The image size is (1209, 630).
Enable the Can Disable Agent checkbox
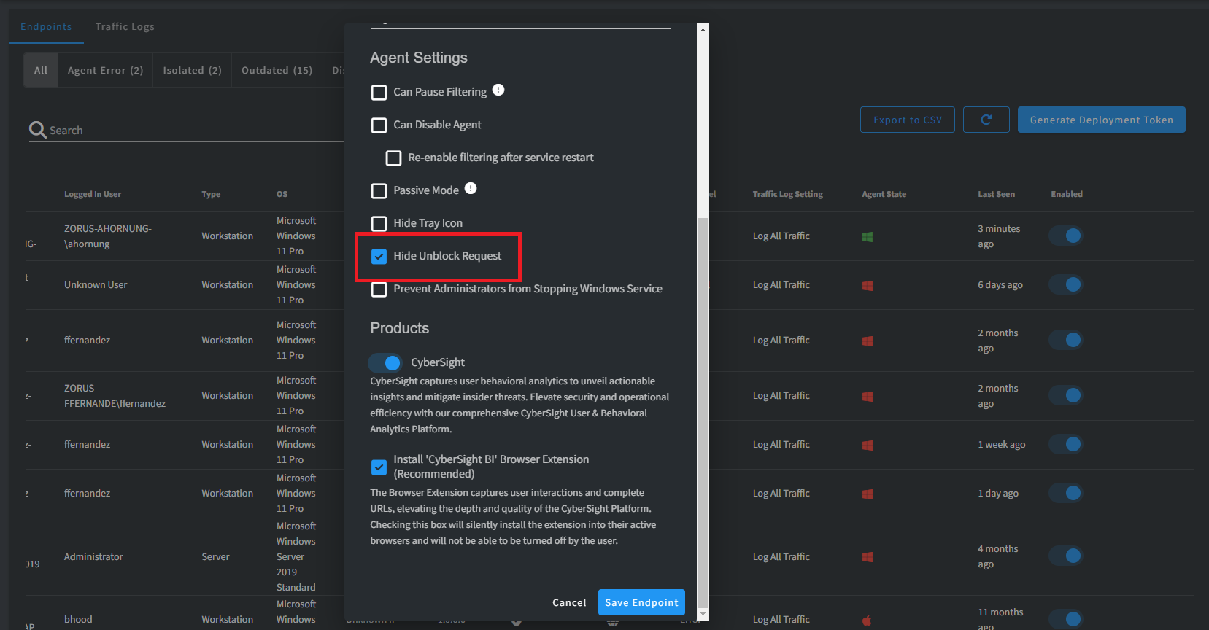pos(379,125)
